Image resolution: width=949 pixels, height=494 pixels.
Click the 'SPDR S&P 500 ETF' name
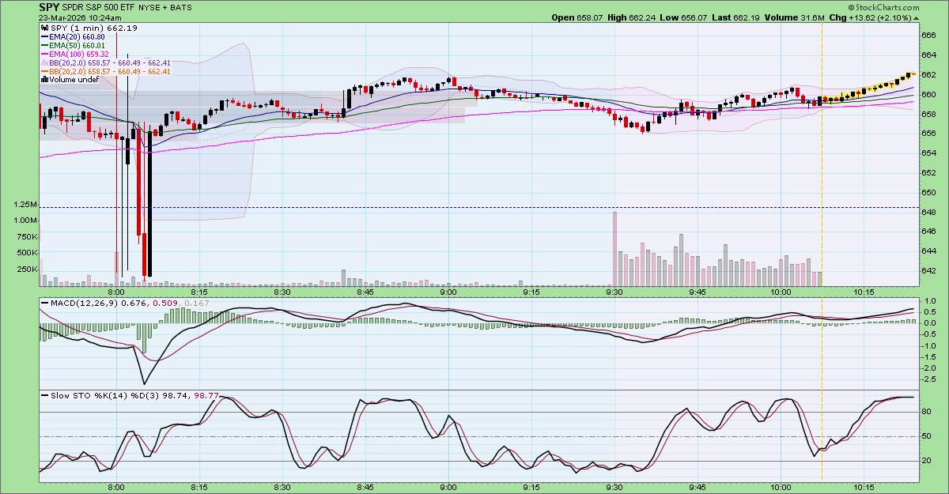click(x=100, y=7)
